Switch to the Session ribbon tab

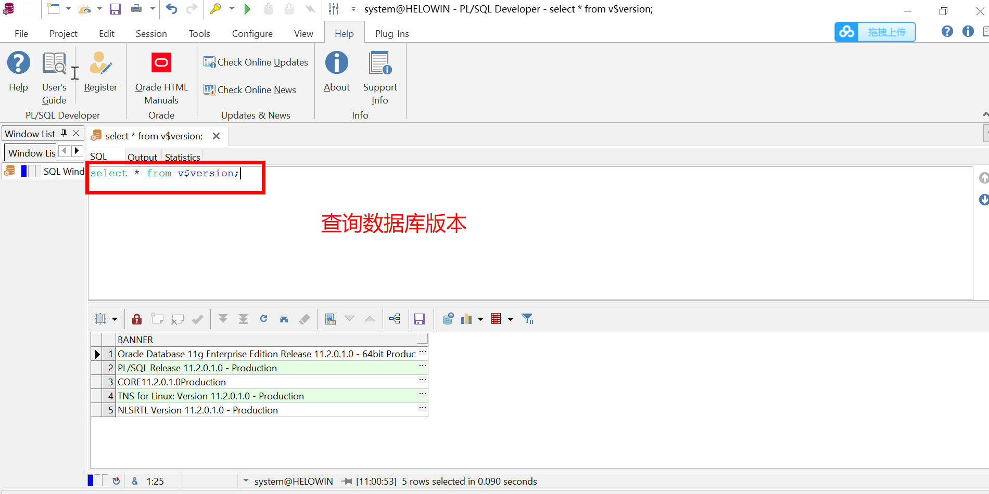coord(151,34)
